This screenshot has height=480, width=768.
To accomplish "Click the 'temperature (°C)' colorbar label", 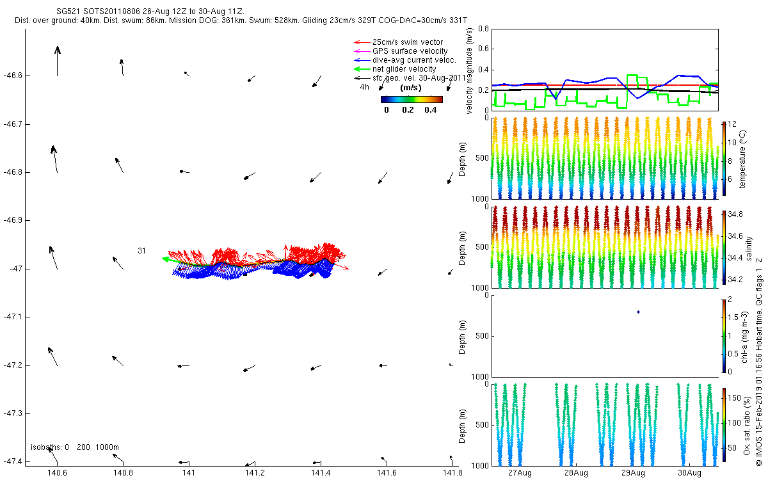I will (743, 159).
